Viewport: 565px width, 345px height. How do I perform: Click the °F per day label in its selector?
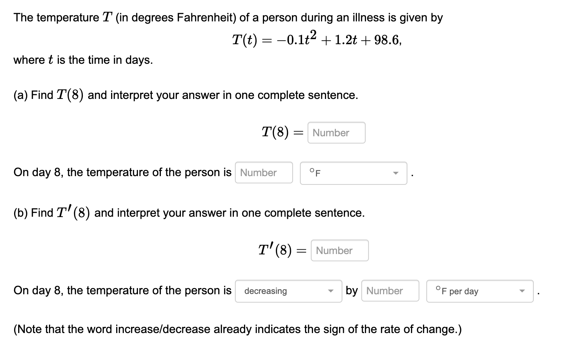pyautogui.click(x=456, y=291)
